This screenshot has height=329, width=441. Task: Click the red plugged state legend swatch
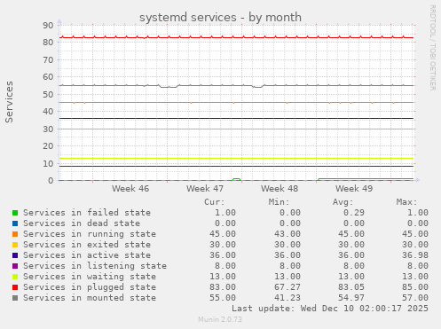click(x=15, y=287)
